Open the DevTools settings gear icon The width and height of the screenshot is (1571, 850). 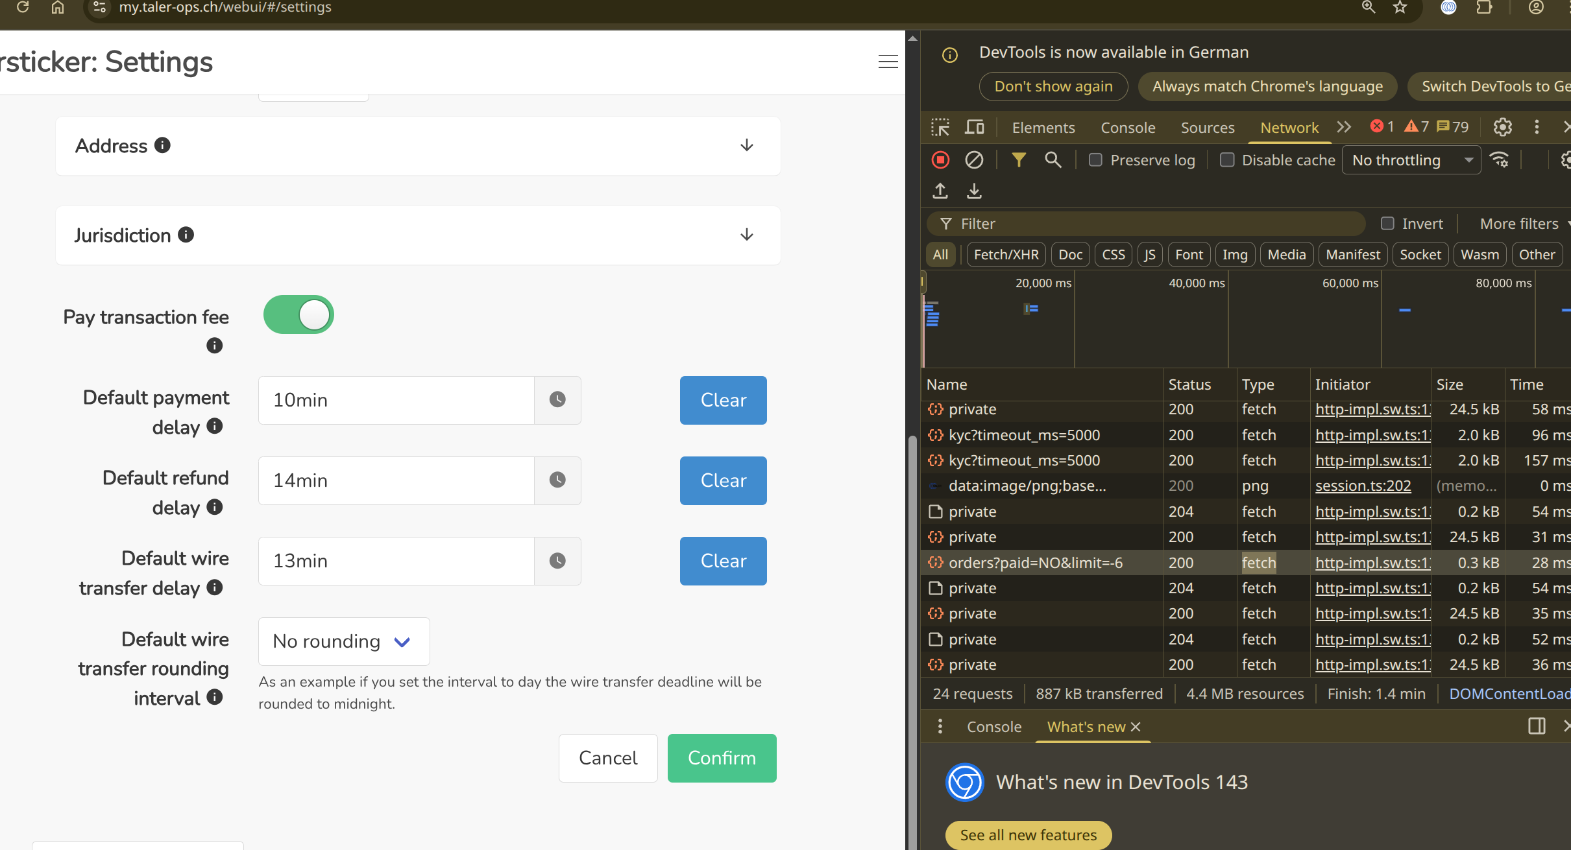point(1502,127)
